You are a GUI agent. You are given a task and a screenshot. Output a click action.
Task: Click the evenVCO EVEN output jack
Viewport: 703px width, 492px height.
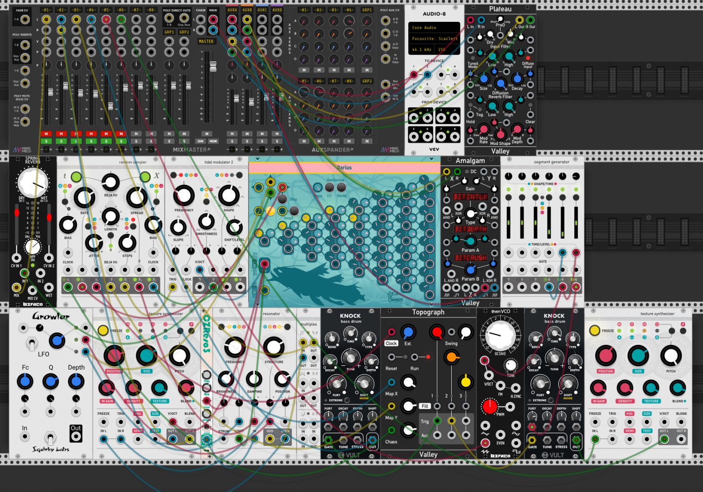coord(500,434)
